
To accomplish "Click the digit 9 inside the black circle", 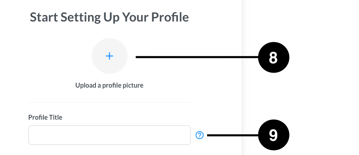I will tap(273, 135).
